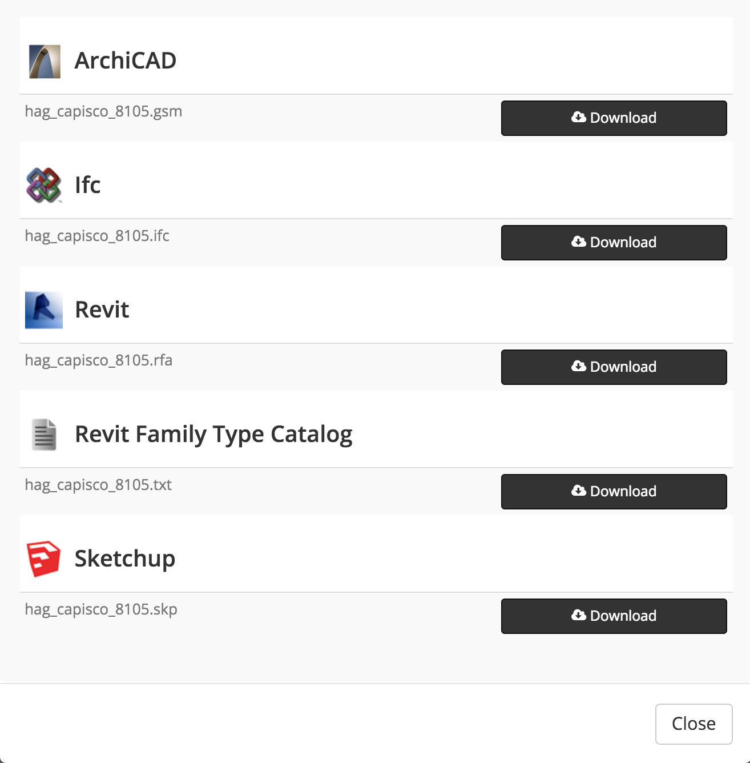Click the Ifc section heading
750x763 pixels.
click(87, 185)
